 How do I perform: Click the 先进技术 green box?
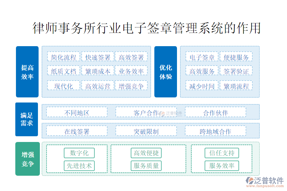[x=79, y=166]
